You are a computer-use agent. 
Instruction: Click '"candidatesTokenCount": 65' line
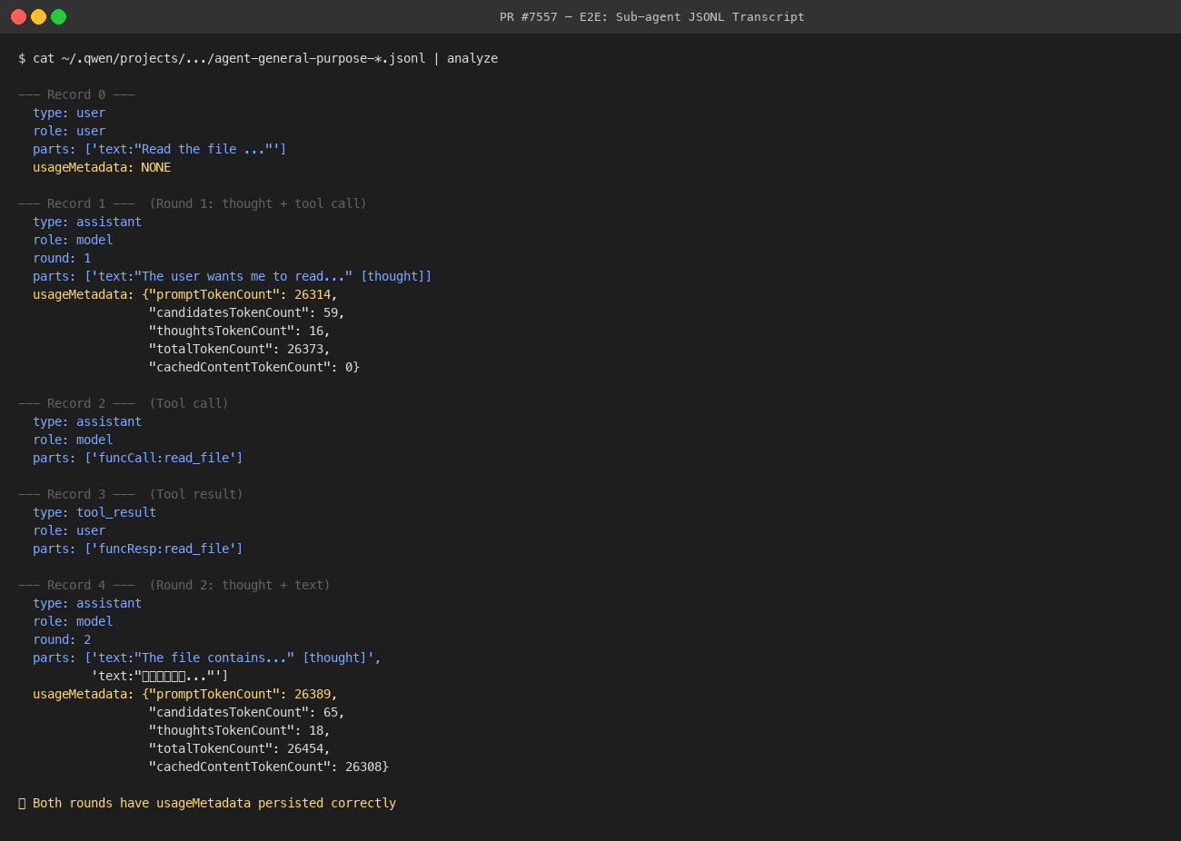click(x=247, y=712)
